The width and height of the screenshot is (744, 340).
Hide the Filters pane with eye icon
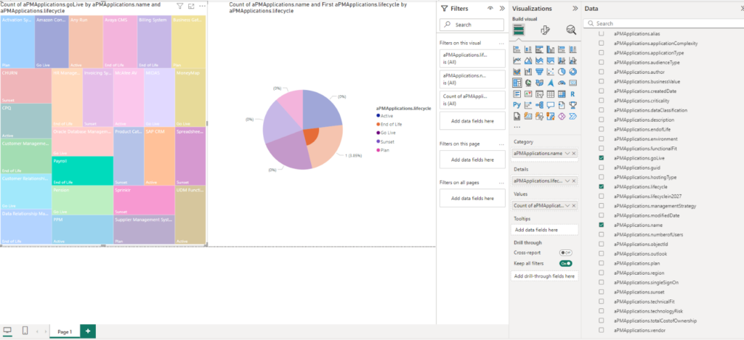pos(490,9)
